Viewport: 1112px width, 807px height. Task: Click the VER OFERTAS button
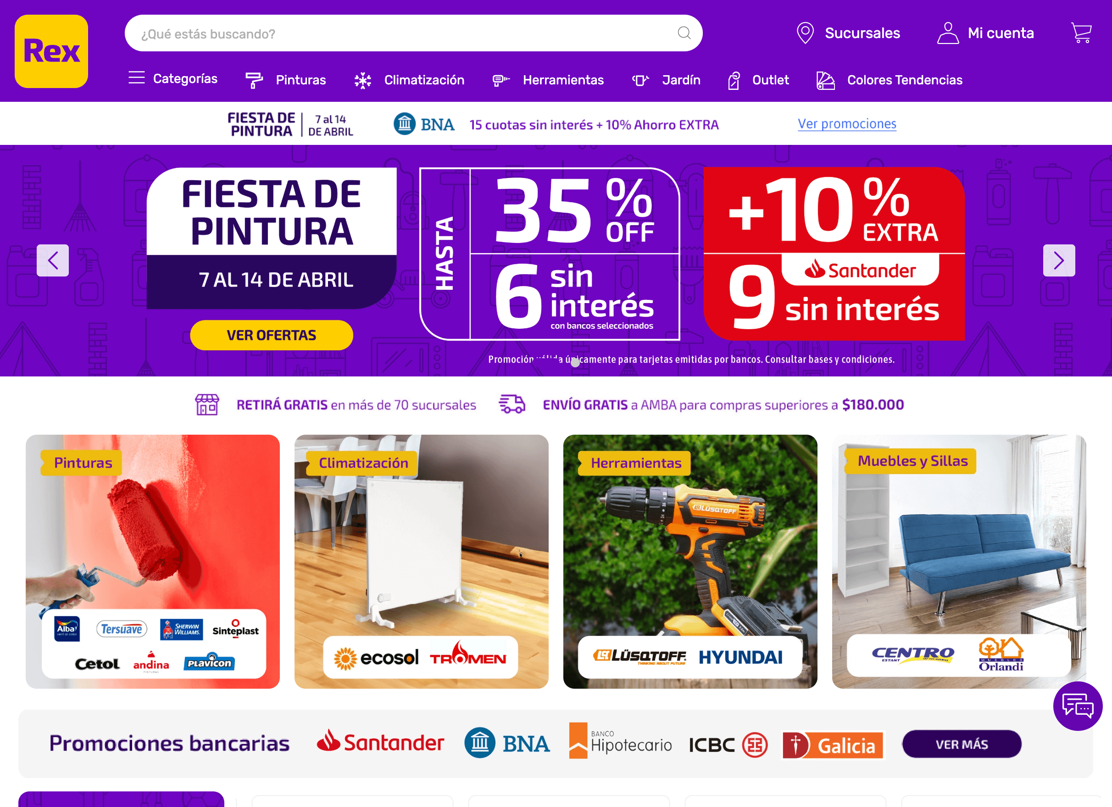[272, 335]
